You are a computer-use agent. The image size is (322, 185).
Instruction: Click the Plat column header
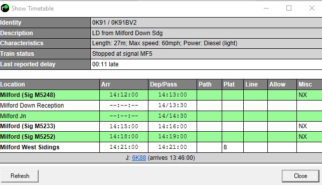[233, 84]
